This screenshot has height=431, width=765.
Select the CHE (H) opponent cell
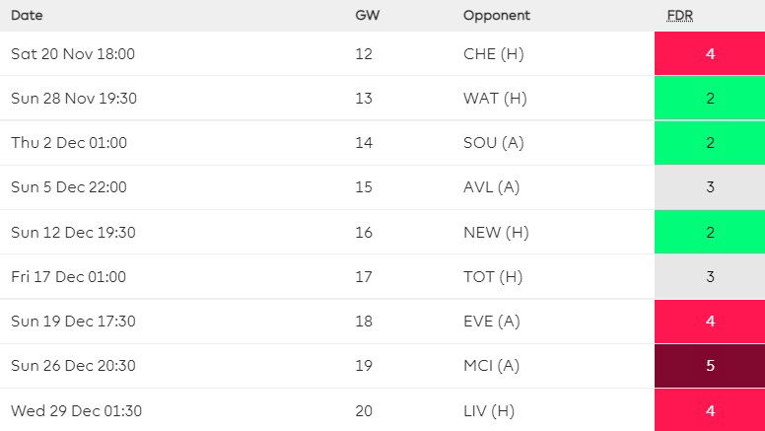493,54
